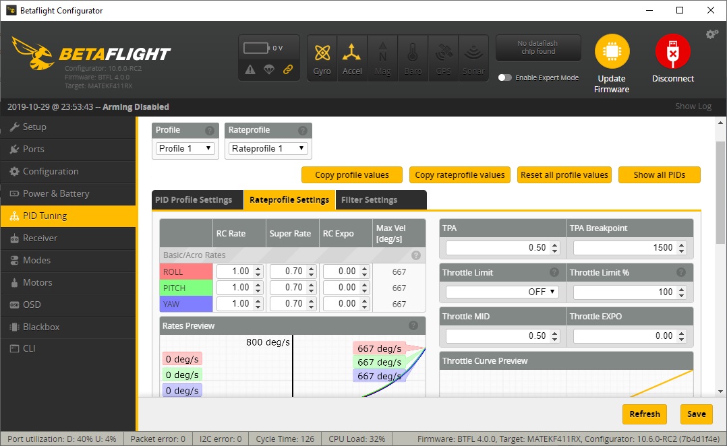Click the Update Firmware chip icon

click(x=612, y=51)
